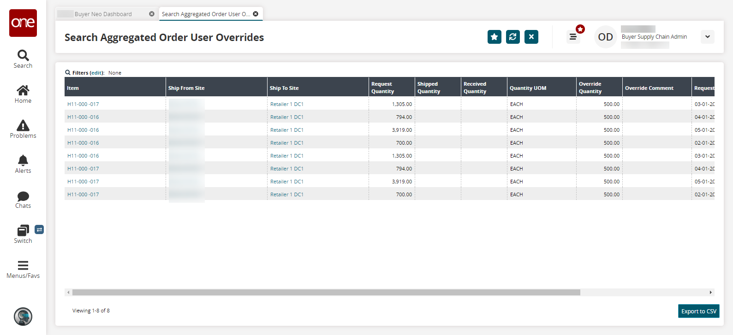Close the report with the X button
Image resolution: width=733 pixels, height=335 pixels.
point(531,37)
